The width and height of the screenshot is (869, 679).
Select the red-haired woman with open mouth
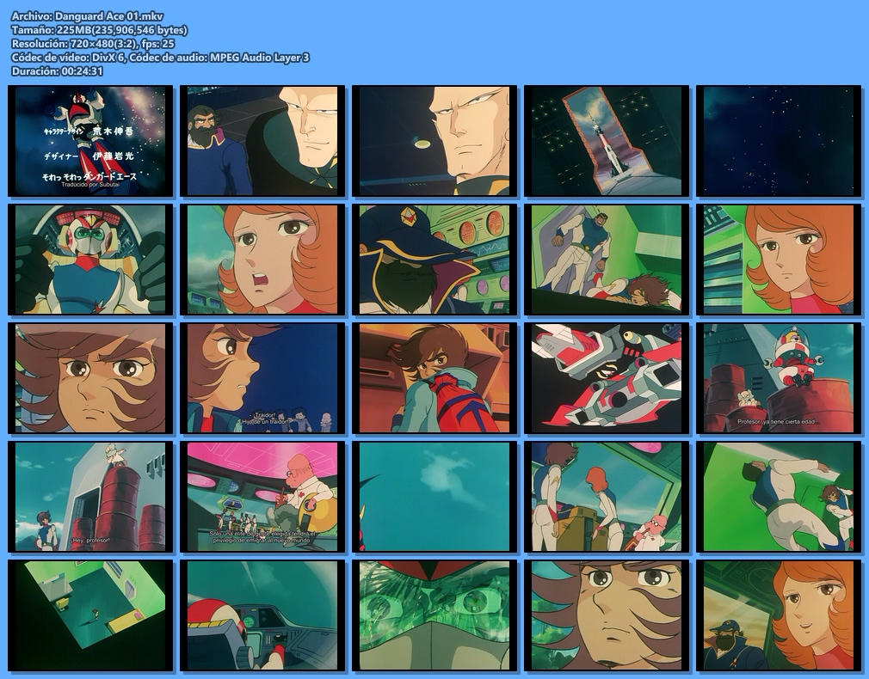coord(262,260)
